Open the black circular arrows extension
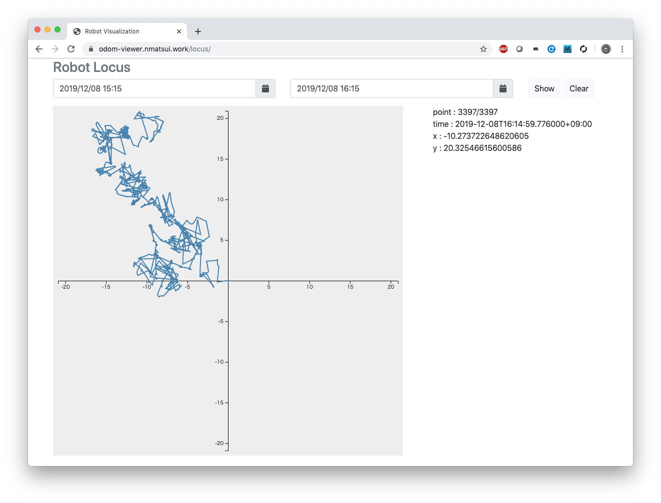 coord(583,49)
